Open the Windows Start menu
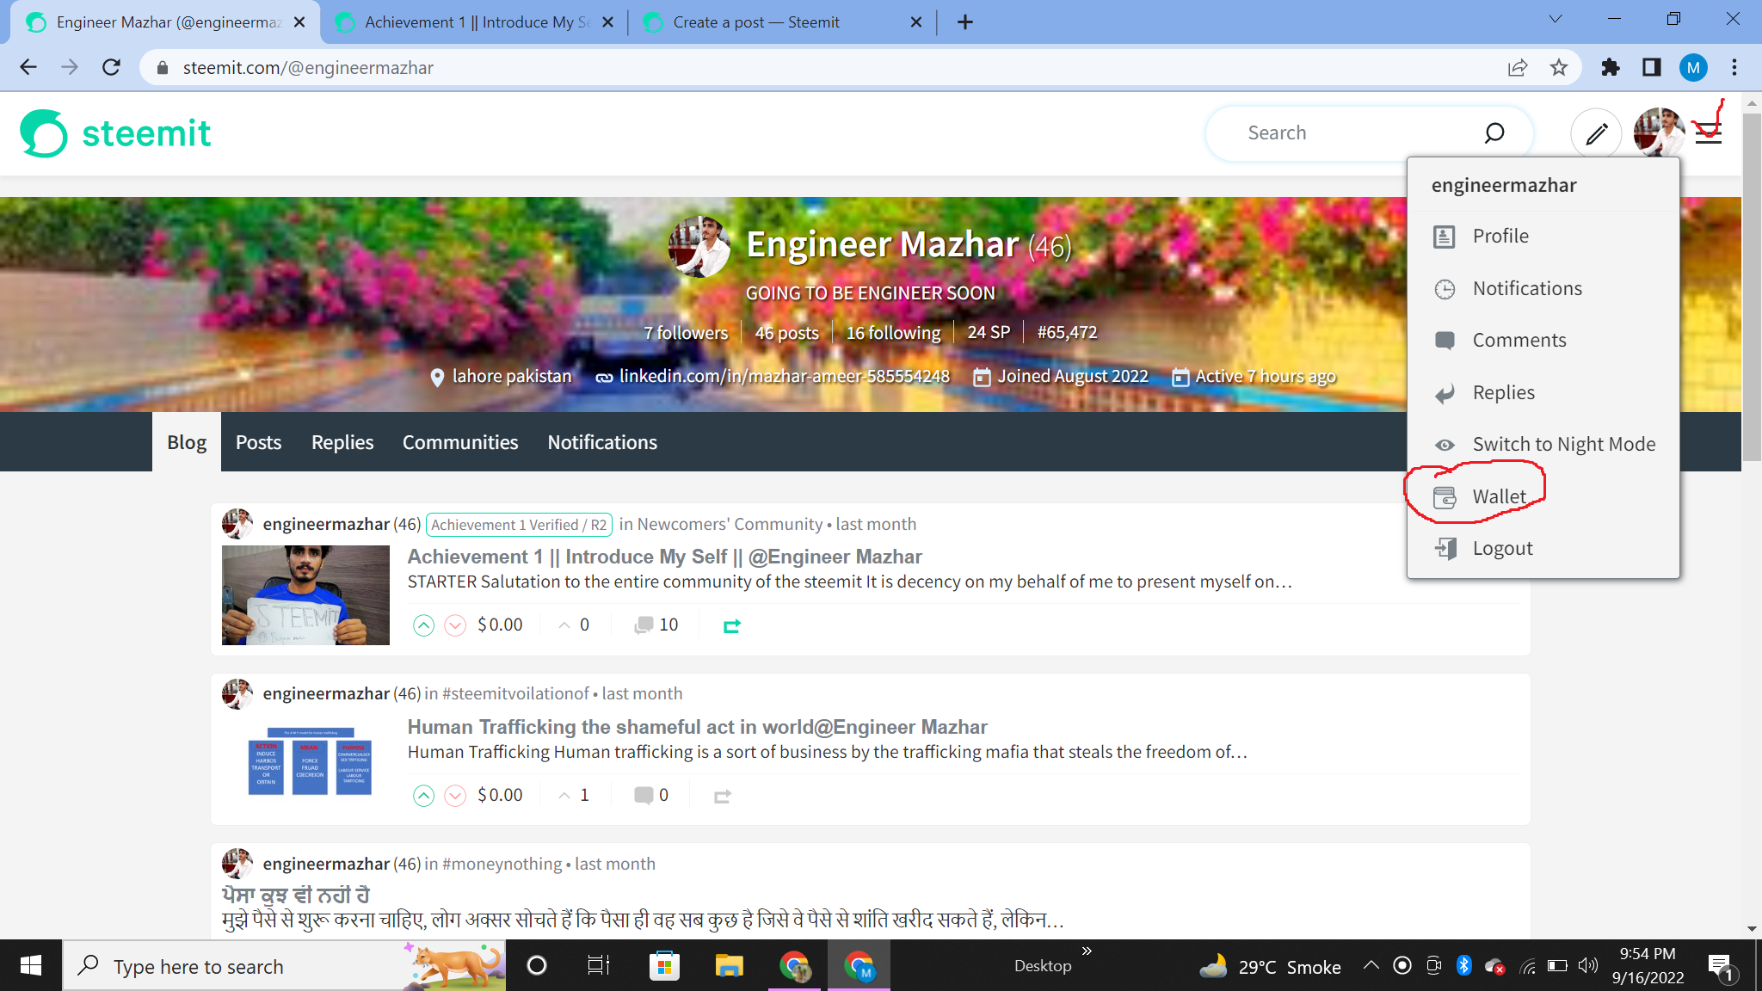 click(30, 966)
